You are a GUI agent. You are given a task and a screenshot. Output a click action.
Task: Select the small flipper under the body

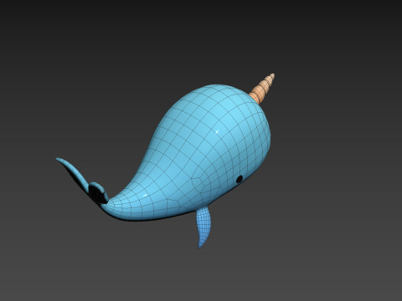[204, 227]
